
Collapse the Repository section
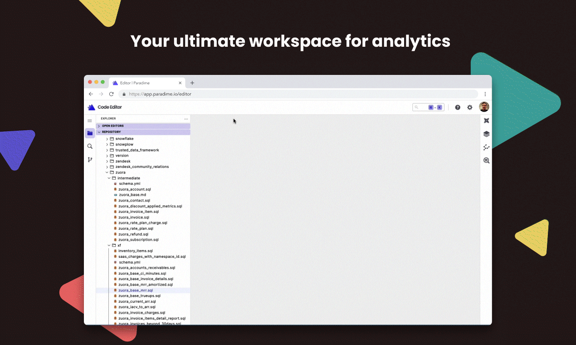coord(143,132)
